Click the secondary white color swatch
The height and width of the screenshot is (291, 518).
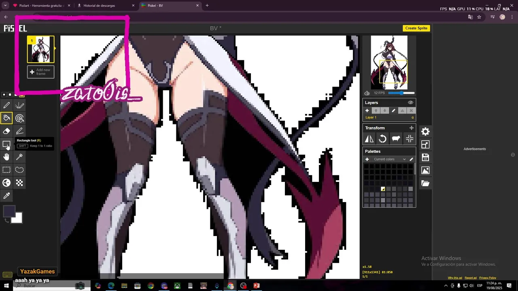pyautogui.click(x=17, y=218)
